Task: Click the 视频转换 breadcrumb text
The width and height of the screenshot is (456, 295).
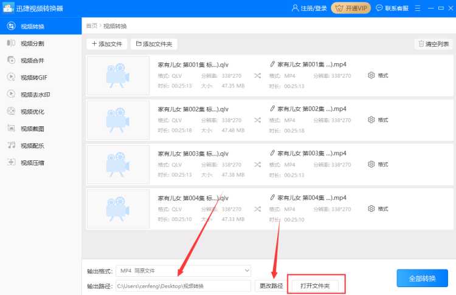Action: tap(115, 26)
